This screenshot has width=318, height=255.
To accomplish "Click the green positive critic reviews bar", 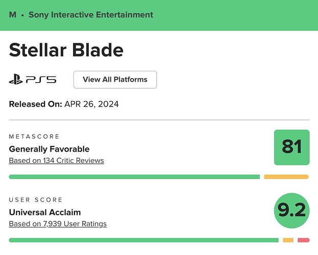I will pyautogui.click(x=134, y=177).
